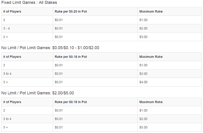Click "# of Players" header in $0.05/$0.10 table
Screen dimensions: 203x133
tap(12, 57)
